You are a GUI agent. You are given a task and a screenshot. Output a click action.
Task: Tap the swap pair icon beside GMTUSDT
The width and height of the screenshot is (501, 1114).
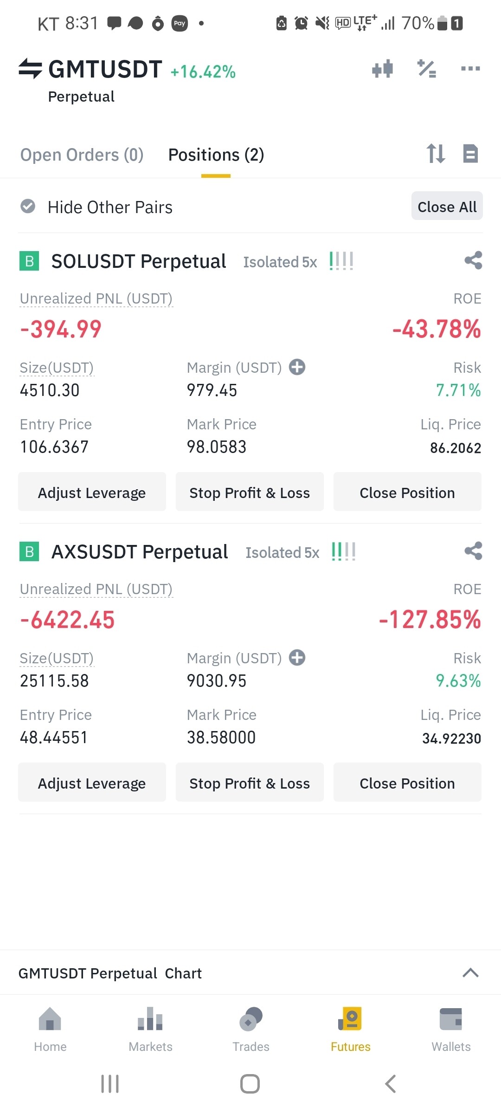tap(30, 69)
